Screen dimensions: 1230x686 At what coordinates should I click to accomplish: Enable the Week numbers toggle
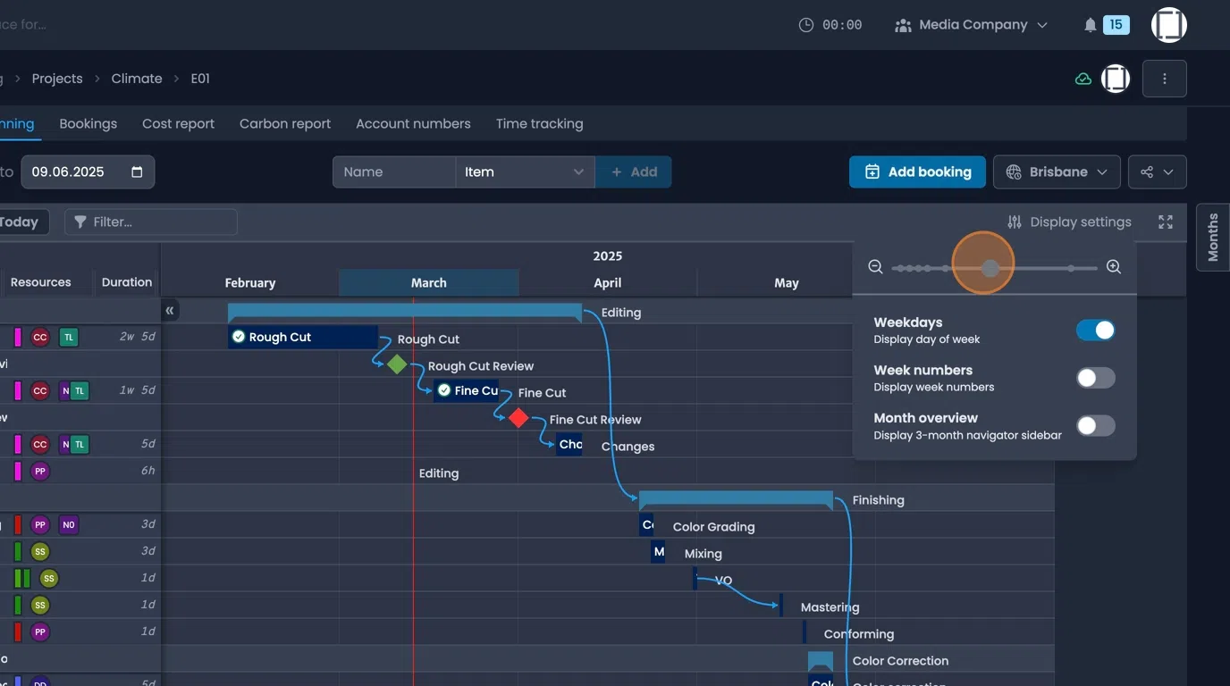click(x=1096, y=378)
